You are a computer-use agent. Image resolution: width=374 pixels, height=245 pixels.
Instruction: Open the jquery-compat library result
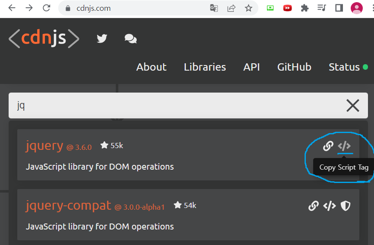[x=68, y=205]
